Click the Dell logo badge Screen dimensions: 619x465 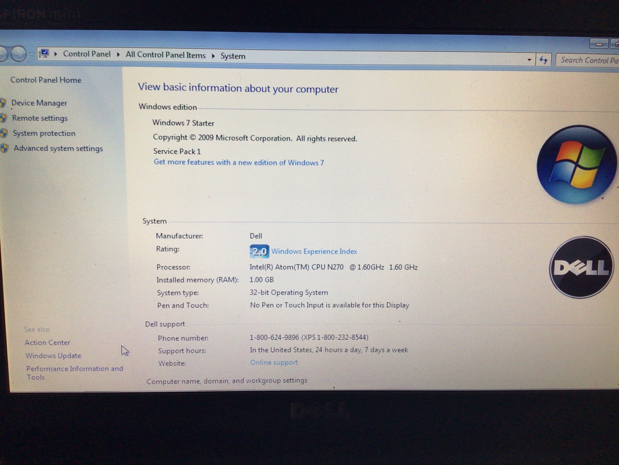[x=581, y=267]
